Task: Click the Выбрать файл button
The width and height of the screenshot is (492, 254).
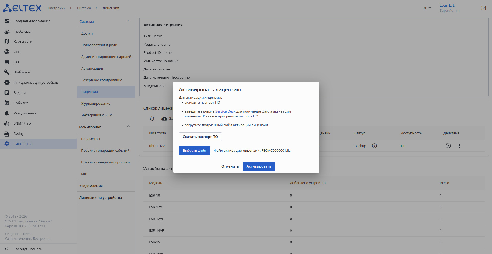Action: pos(194,150)
